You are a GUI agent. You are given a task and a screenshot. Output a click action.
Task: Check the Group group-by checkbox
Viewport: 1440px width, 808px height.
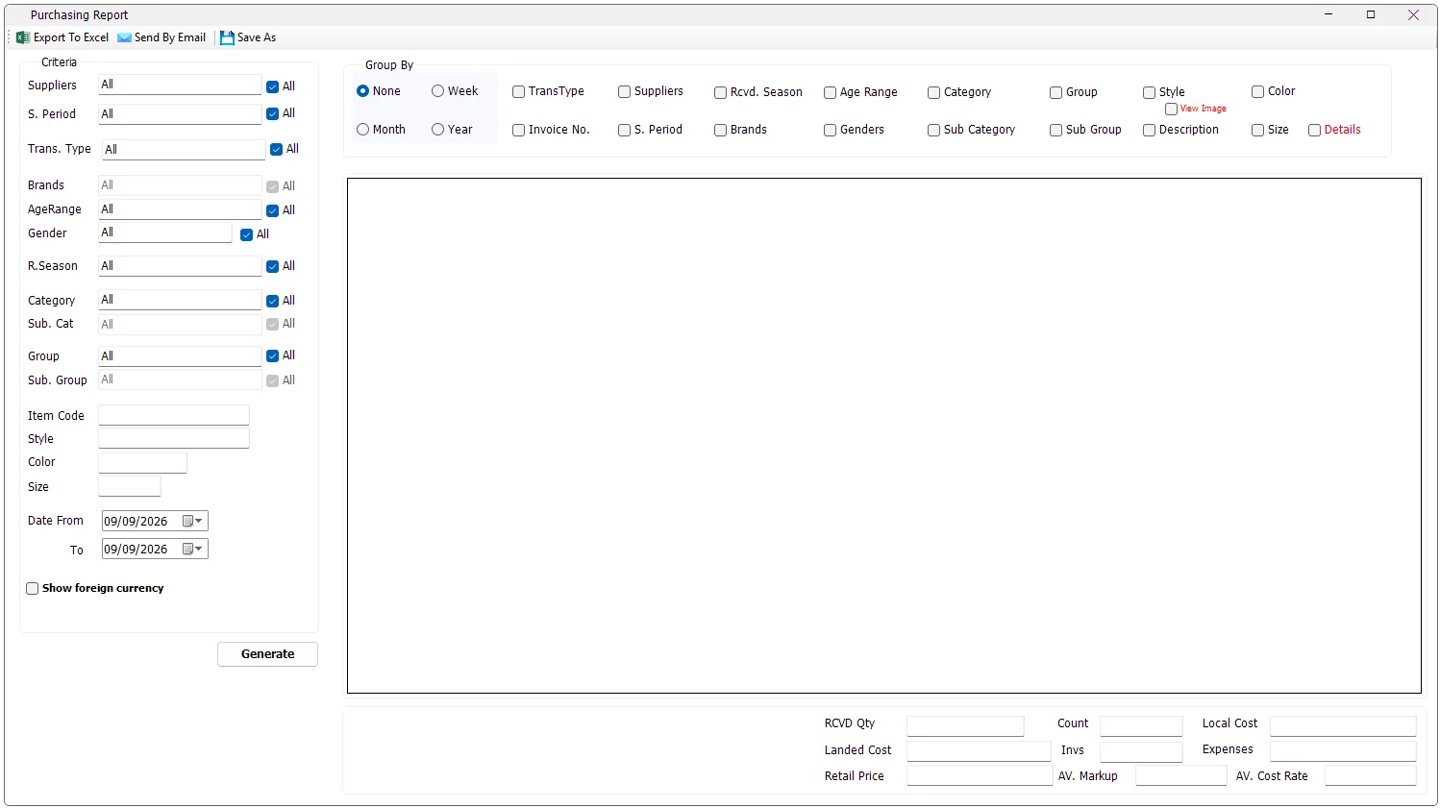click(1055, 93)
